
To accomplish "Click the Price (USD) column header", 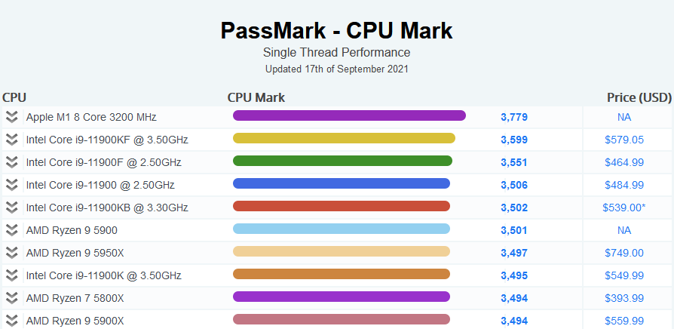I will (639, 97).
